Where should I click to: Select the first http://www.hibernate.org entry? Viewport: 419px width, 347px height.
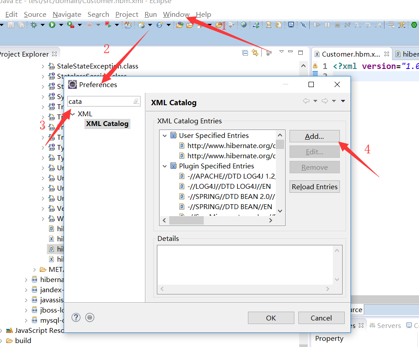click(232, 146)
